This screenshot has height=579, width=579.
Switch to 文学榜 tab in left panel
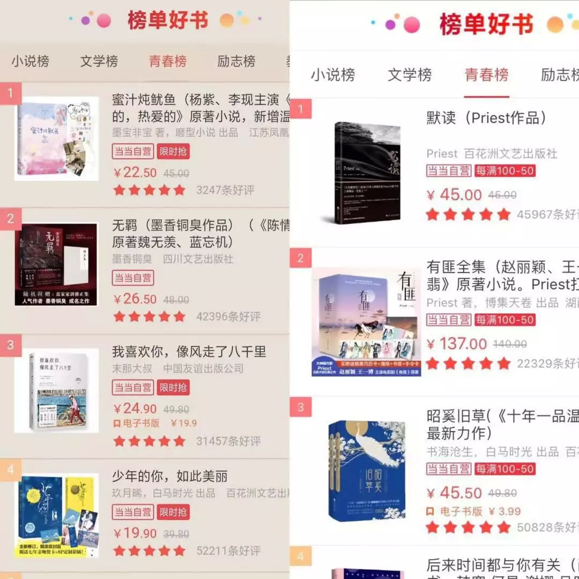tap(99, 61)
